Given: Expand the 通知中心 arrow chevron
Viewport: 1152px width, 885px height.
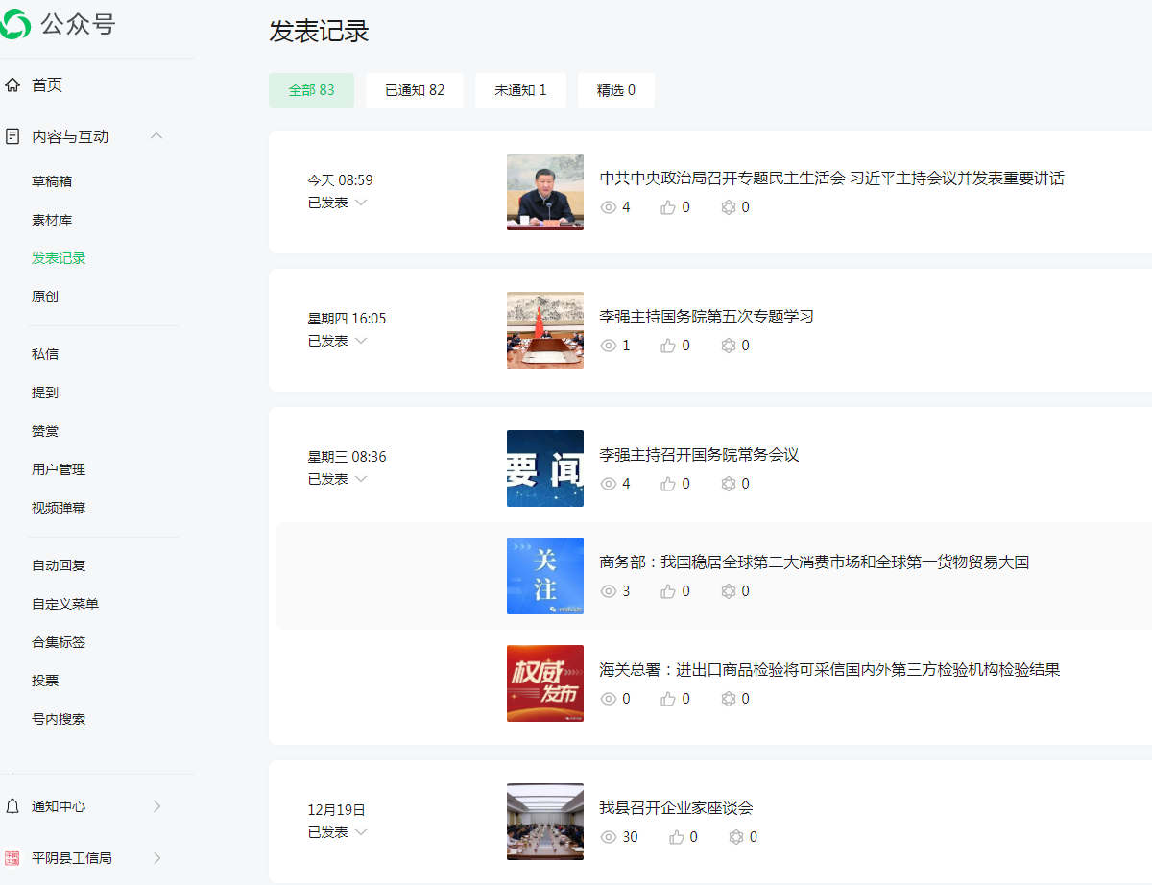Looking at the screenshot, I should click(x=156, y=806).
